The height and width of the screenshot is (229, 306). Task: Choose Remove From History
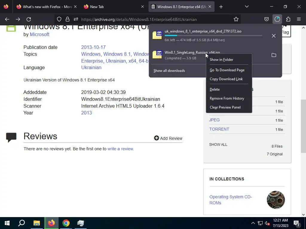coord(229,98)
